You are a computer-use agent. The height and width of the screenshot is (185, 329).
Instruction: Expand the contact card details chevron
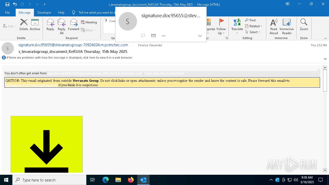pos(200,36)
